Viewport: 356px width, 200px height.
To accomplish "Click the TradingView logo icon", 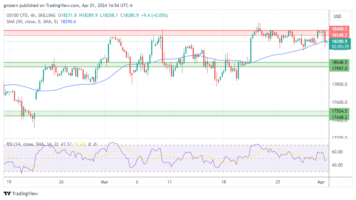I will click(x=7, y=193).
